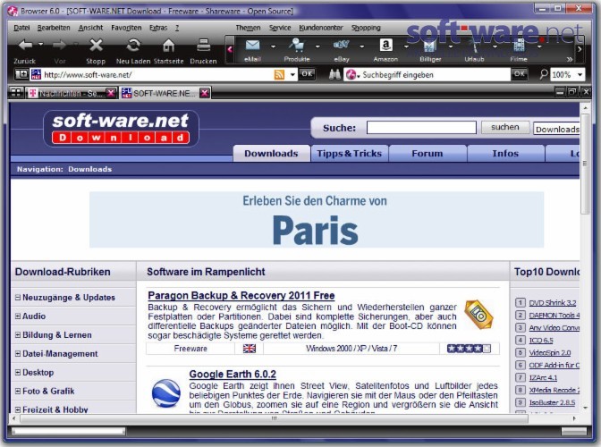
Task: Click the Suche input field on page
Action: pyautogui.click(x=421, y=128)
